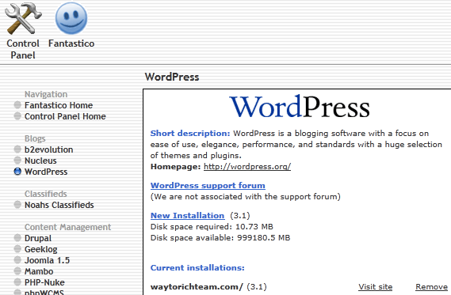Click the grey bullet beside Mambo

pyautogui.click(x=17, y=271)
